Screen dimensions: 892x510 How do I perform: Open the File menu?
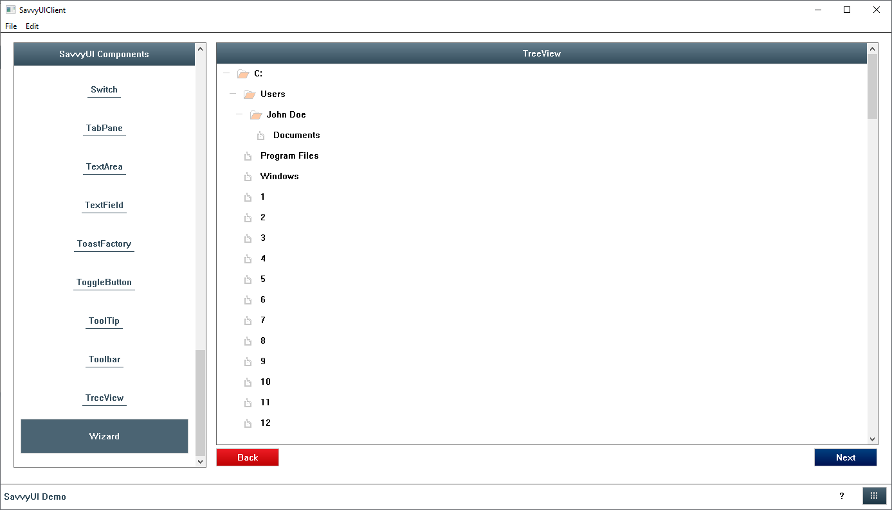point(10,26)
